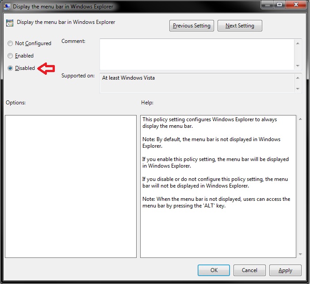Click the 'Help:' label

coord(147,103)
